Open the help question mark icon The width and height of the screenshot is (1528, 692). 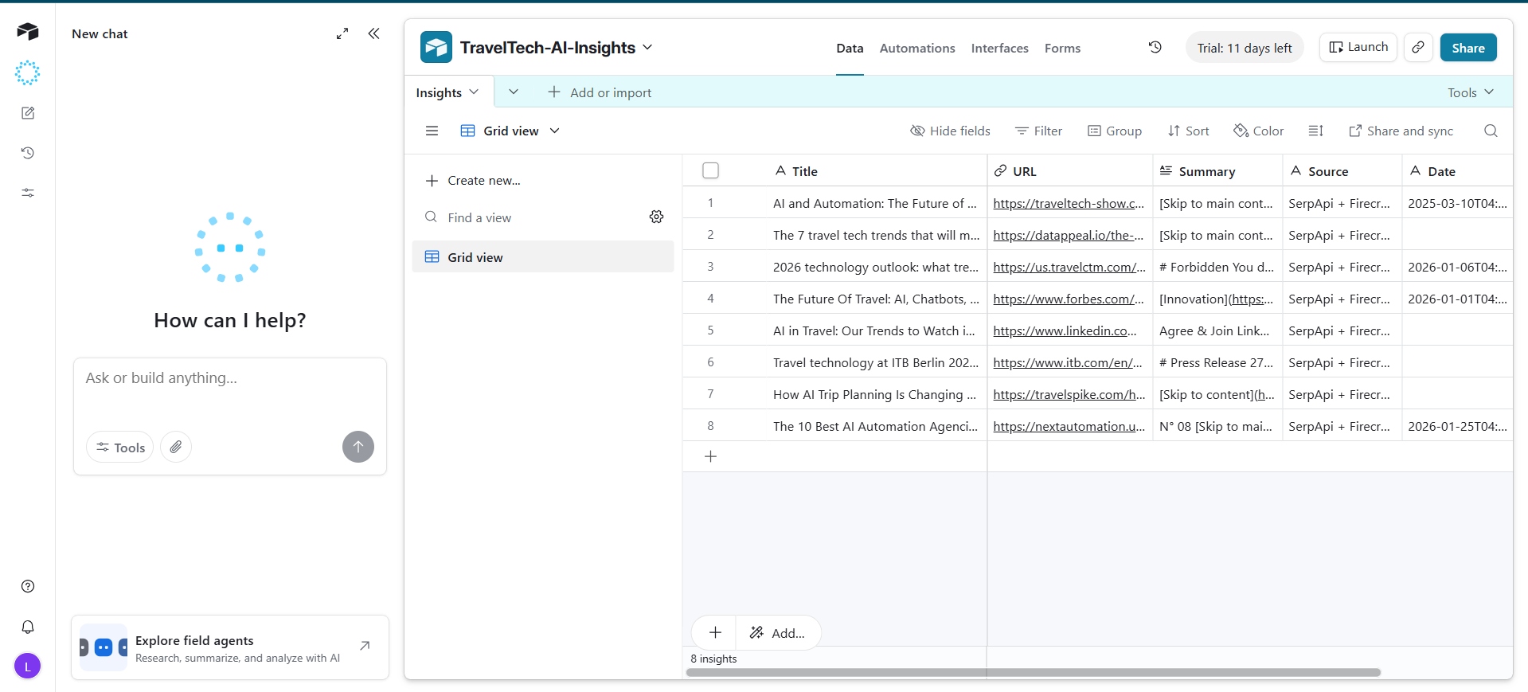pyautogui.click(x=28, y=586)
